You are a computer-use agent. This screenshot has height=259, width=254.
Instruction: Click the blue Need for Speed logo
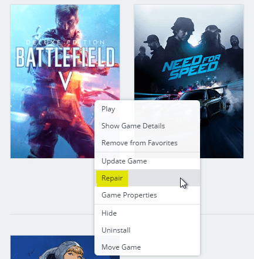point(191,66)
